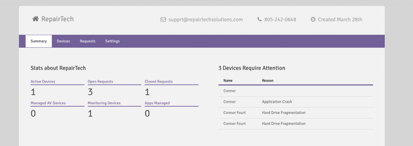The width and height of the screenshot is (413, 146).
Task: Switch to the Devices tab
Action: pyautogui.click(x=63, y=41)
